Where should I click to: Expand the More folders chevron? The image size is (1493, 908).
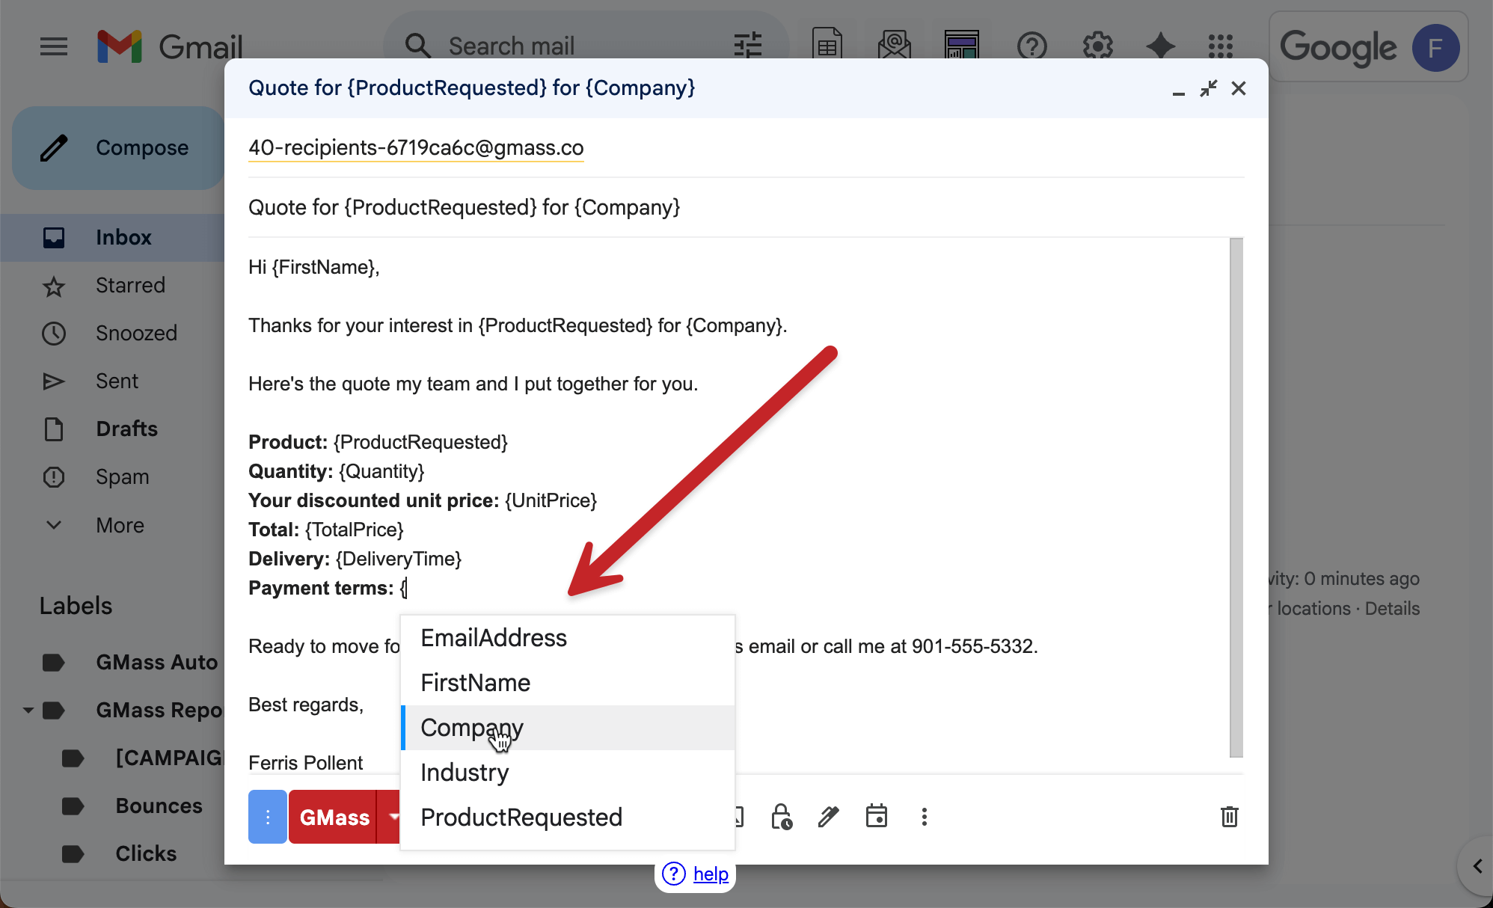coord(54,525)
